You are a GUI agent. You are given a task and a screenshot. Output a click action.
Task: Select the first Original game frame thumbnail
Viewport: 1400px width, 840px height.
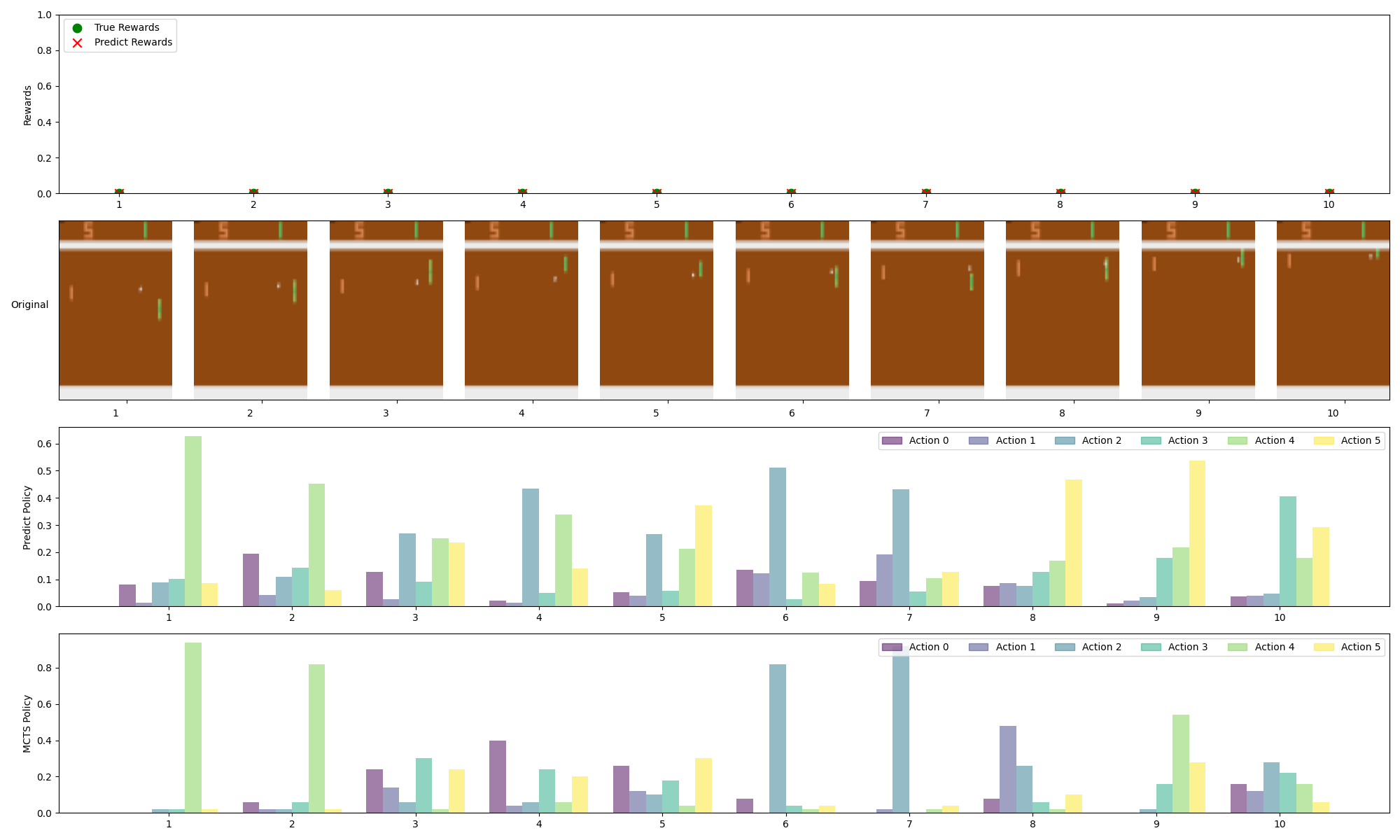[x=115, y=310]
